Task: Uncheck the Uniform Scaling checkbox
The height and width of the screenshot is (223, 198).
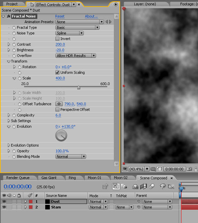Action: click(57, 72)
